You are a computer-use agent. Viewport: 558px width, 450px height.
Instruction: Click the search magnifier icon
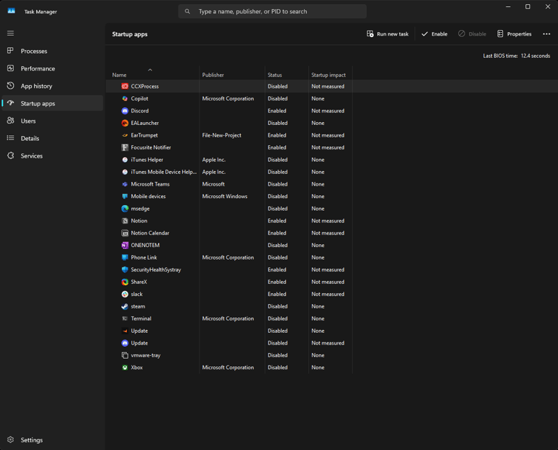(187, 11)
